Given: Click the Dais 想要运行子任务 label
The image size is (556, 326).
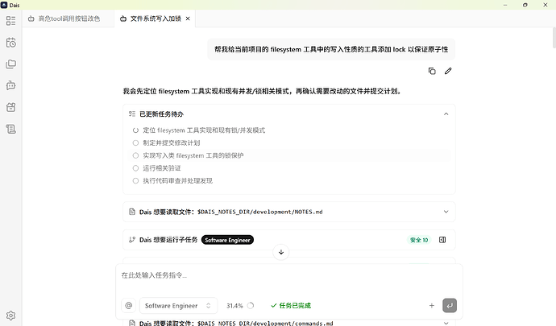Looking at the screenshot, I should (x=168, y=240).
